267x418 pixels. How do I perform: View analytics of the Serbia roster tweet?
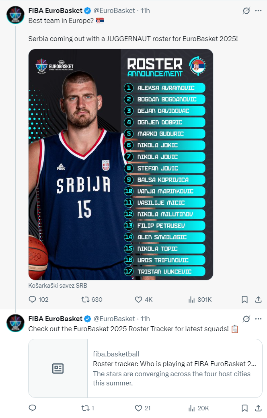point(192,299)
